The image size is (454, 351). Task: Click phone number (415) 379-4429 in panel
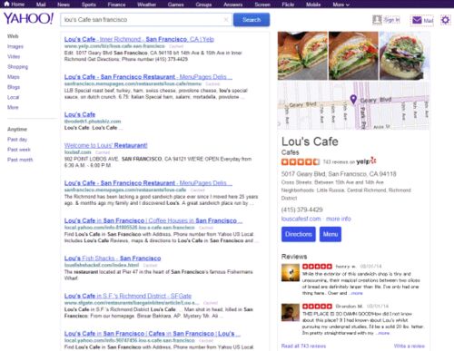(x=302, y=210)
